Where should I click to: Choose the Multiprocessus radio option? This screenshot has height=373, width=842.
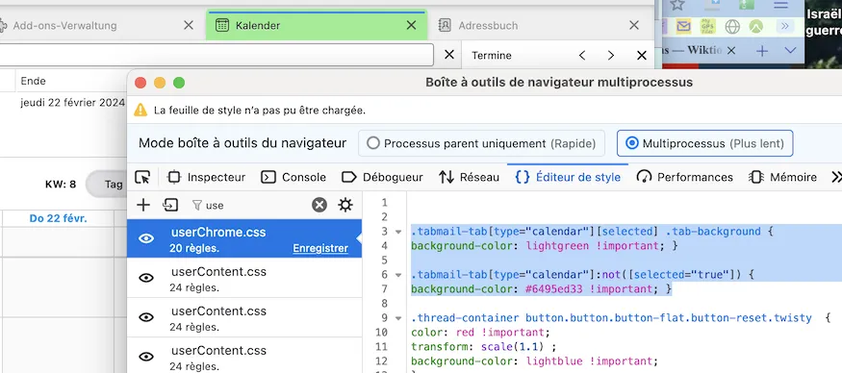632,143
